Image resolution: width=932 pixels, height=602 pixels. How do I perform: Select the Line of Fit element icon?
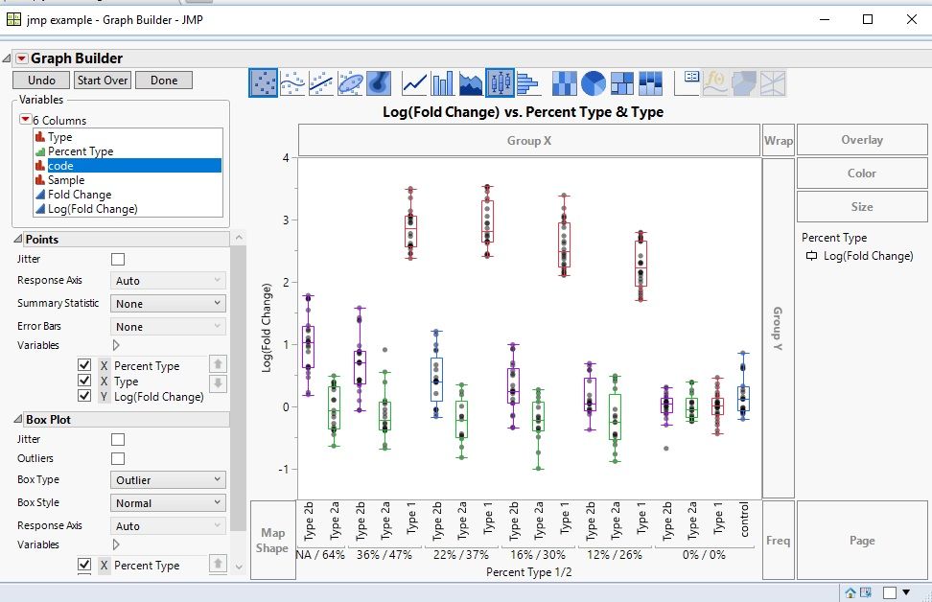[321, 83]
